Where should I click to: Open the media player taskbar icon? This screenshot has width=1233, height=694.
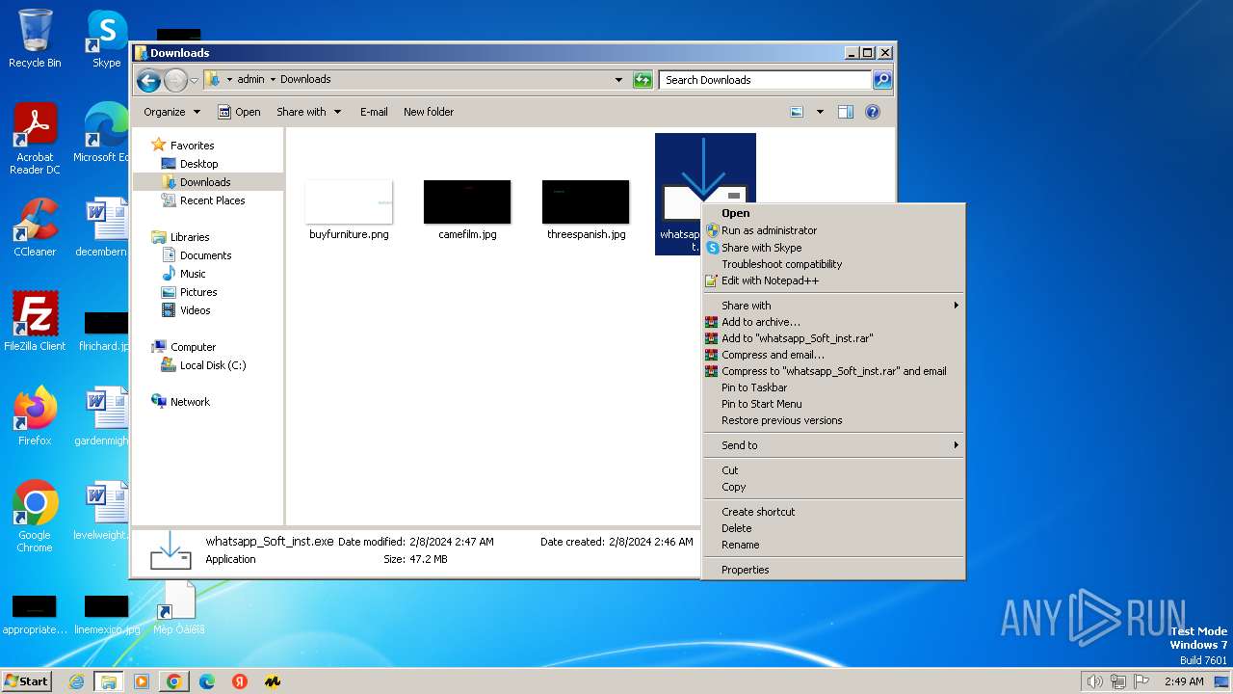point(142,681)
